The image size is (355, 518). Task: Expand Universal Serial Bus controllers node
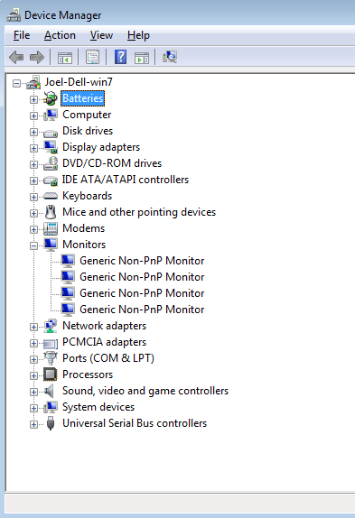33,424
